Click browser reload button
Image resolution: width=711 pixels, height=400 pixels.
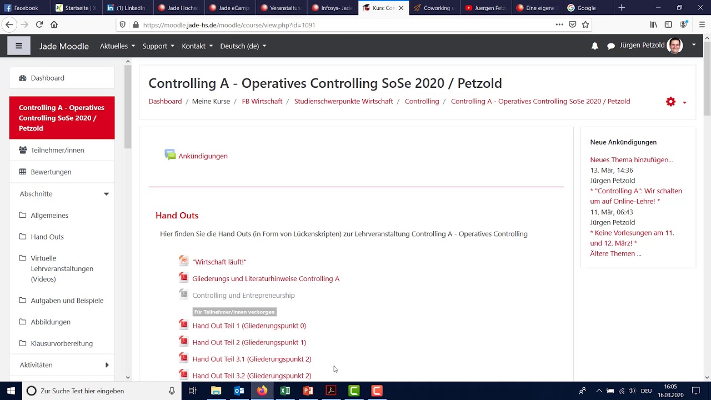(x=39, y=24)
